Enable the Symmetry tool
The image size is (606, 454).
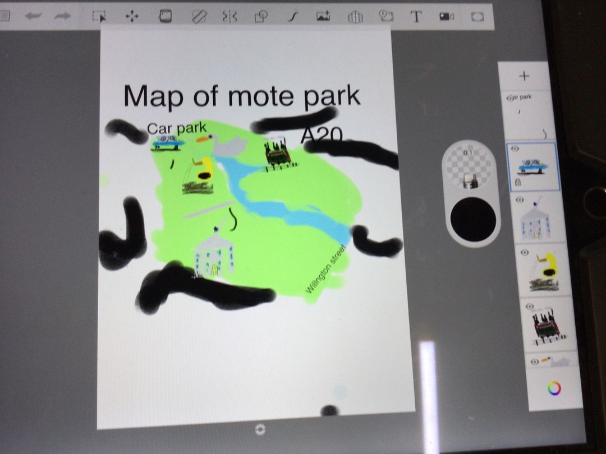(229, 16)
